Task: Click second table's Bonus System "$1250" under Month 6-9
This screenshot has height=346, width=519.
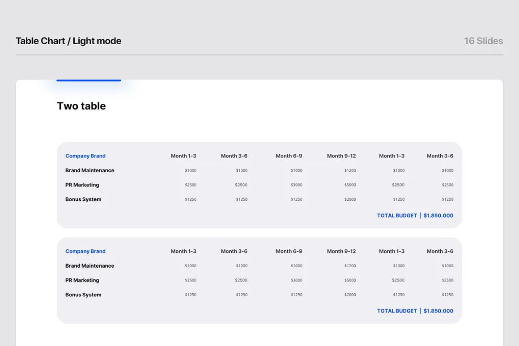Action: click(x=297, y=295)
